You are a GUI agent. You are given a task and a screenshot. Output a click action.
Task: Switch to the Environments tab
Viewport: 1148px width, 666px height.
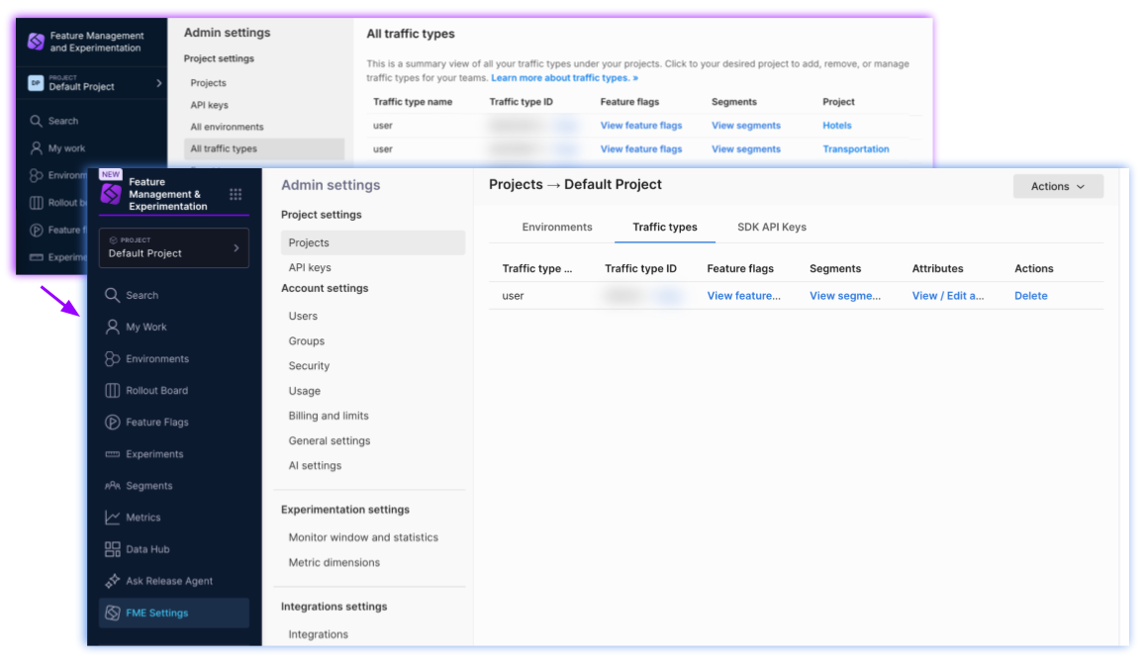pyautogui.click(x=557, y=227)
